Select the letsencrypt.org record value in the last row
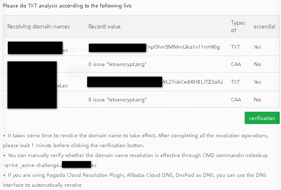This screenshot has width=281, height=190. (118, 99)
